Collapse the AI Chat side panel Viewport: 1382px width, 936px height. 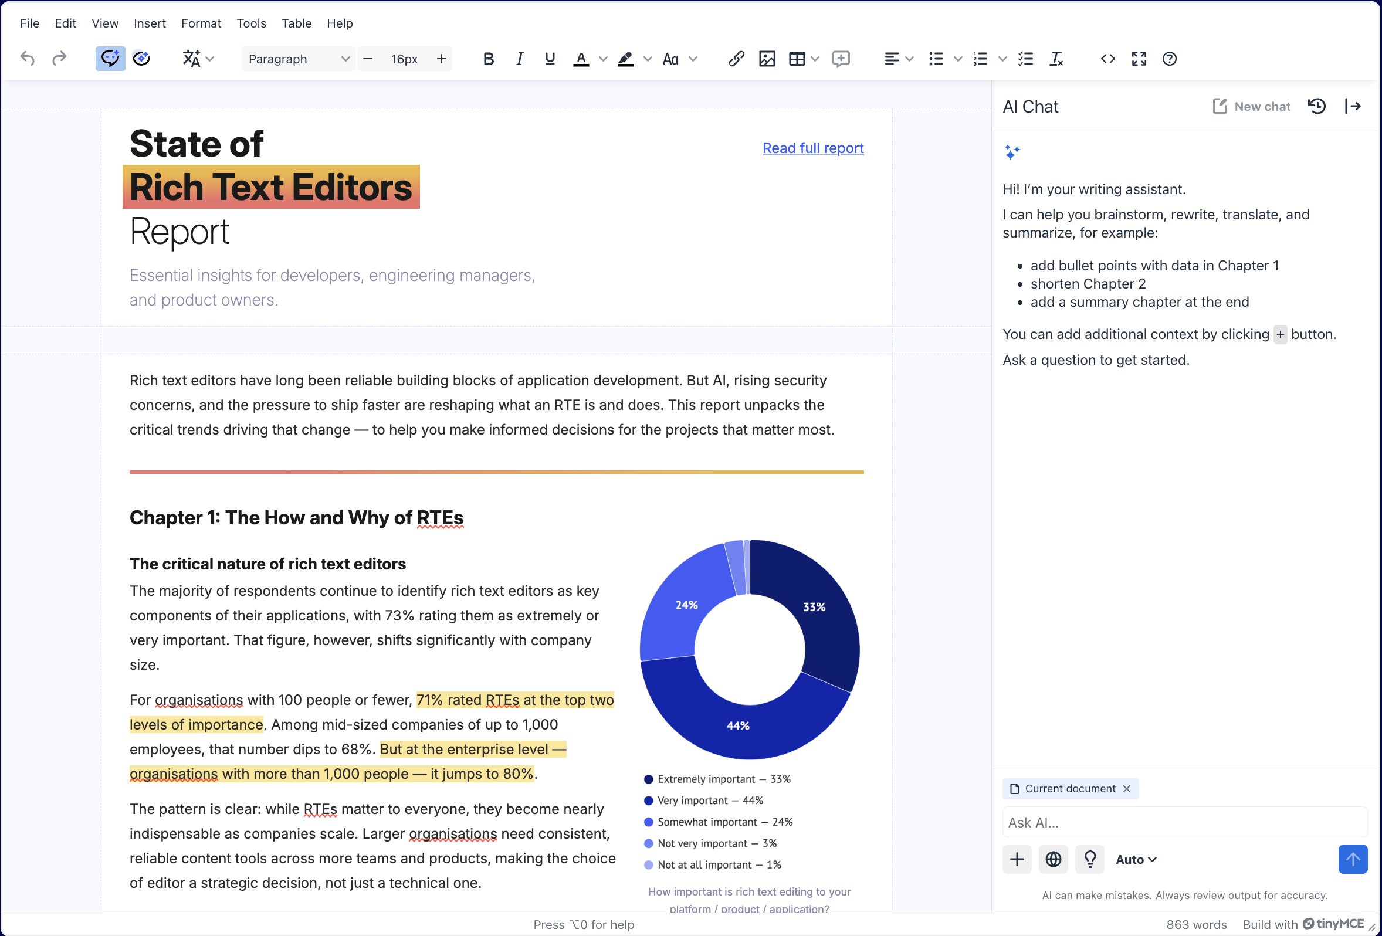(1353, 107)
